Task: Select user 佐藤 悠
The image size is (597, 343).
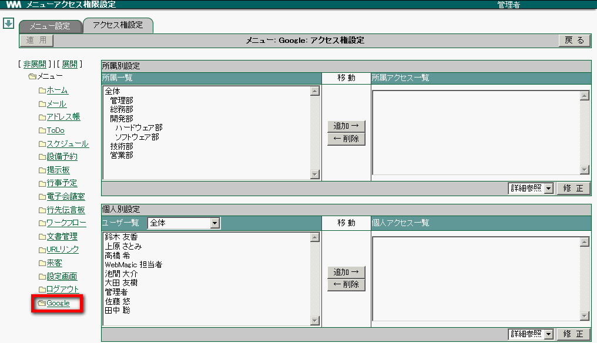Action: click(x=118, y=301)
